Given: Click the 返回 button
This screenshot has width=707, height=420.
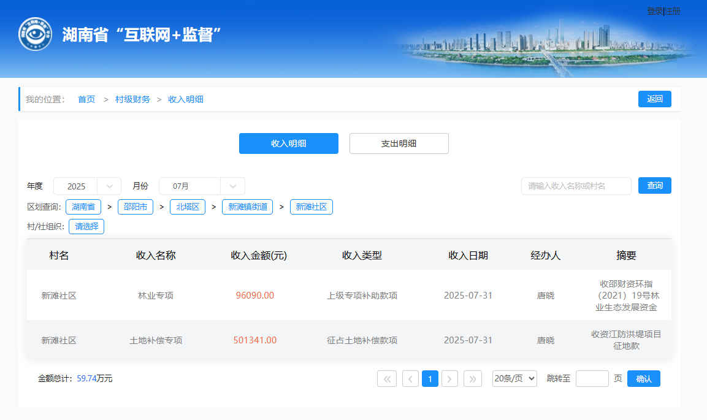Looking at the screenshot, I should click(654, 99).
